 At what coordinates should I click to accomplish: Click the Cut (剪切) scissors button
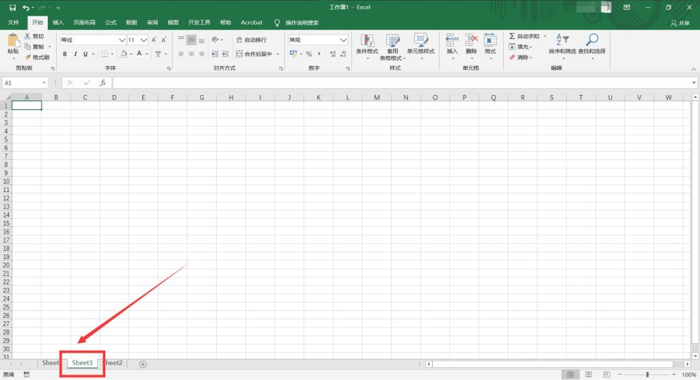point(34,36)
